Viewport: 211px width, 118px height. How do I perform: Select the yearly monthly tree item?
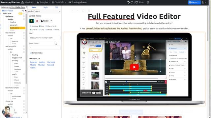pyautogui.click(x=11, y=46)
